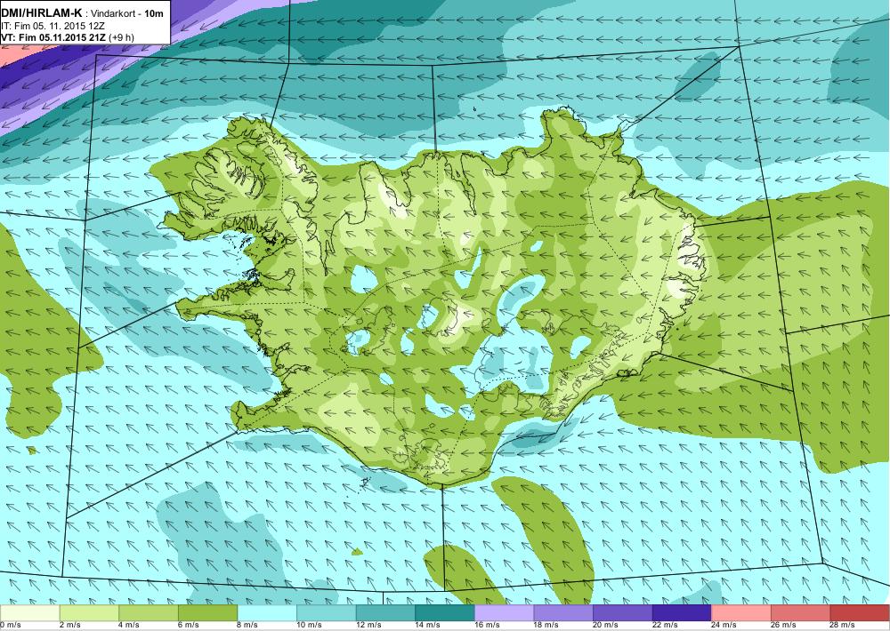Click the "2 m/s" legend label
The height and width of the screenshot is (631, 890).
[x=69, y=626]
